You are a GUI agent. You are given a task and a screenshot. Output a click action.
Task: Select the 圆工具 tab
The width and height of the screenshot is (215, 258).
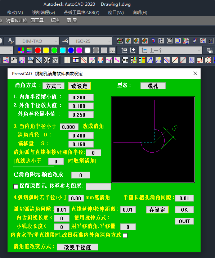pos(37,21)
